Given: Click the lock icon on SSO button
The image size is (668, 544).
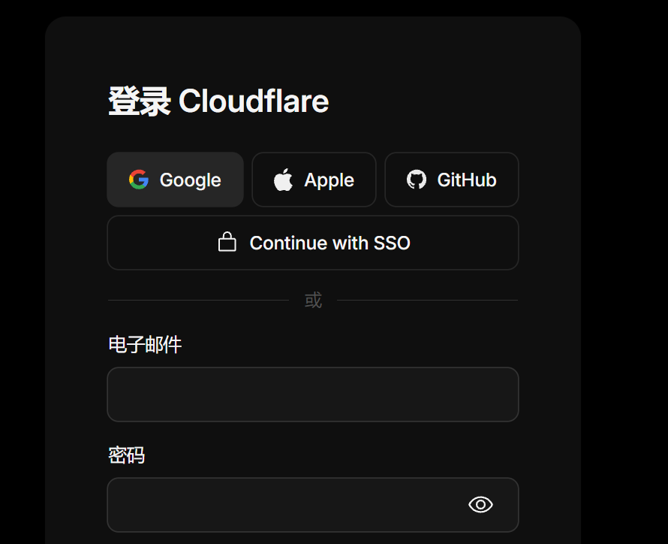Looking at the screenshot, I should point(227,242).
